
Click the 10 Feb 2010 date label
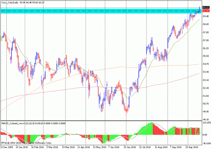[37, 147]
